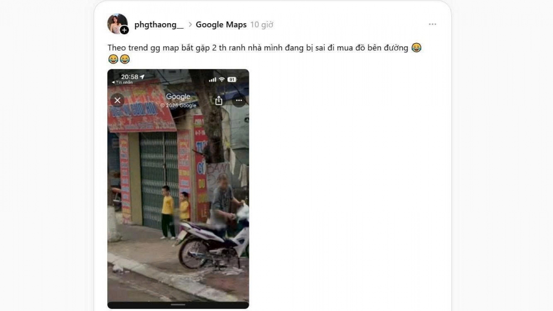The image size is (553, 311).
Task: Tap the follow plus badge on avatar
Action: pyautogui.click(x=124, y=30)
